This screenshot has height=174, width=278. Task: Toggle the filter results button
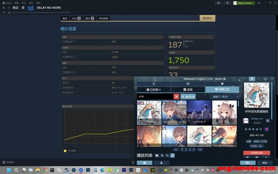coord(188,96)
